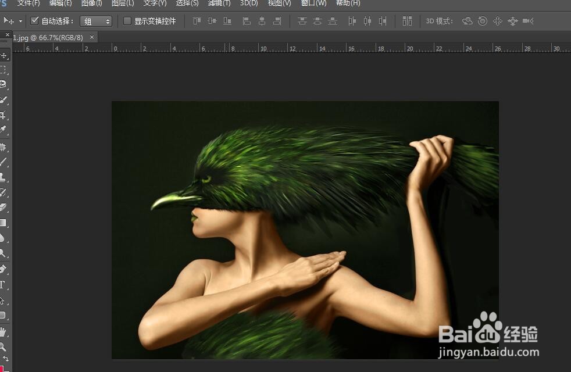
Task: Open the 视图(V) menu
Action: 279,3
